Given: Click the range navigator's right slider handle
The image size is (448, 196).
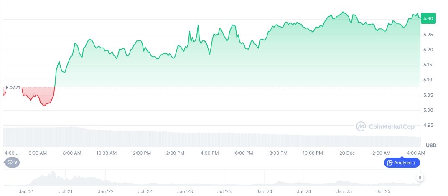Looking at the screenshot, I should 420,178.
